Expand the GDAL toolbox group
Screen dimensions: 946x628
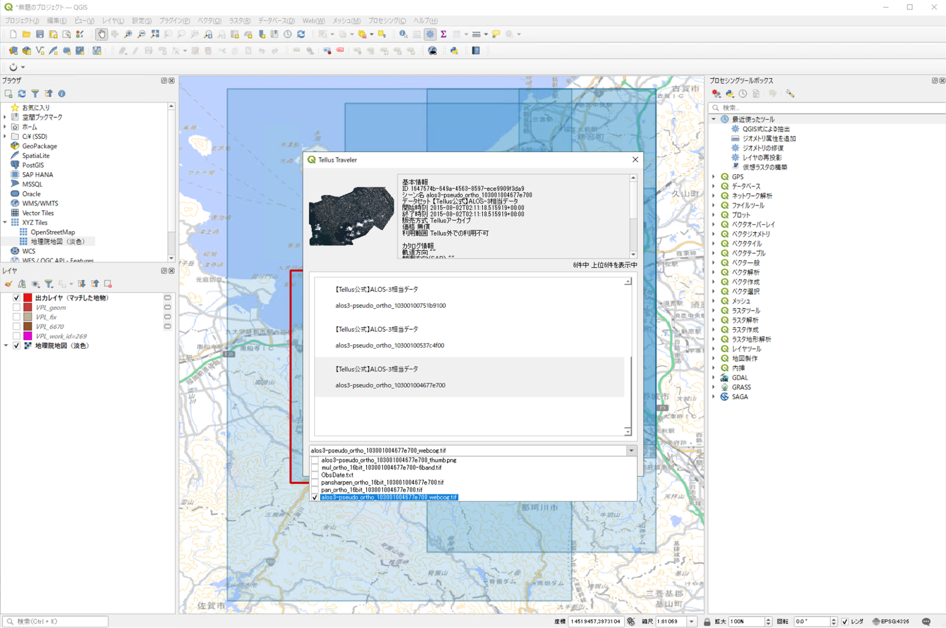[x=714, y=377]
